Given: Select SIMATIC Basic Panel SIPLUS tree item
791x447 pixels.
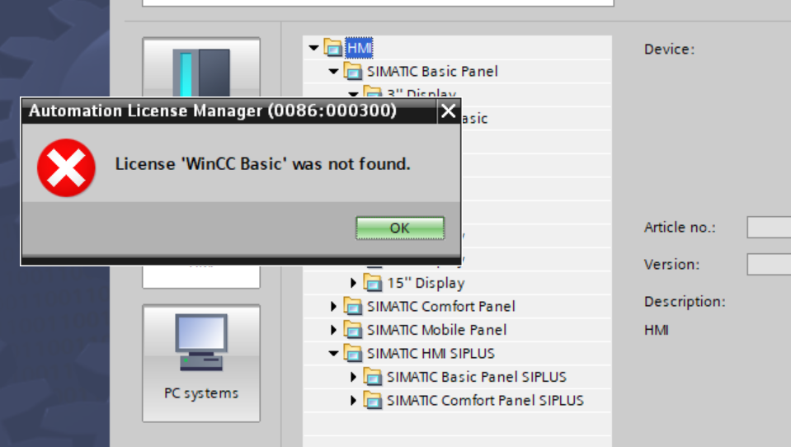Looking at the screenshot, I should tap(477, 377).
